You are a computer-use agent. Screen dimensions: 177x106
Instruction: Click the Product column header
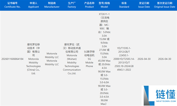click(89, 5)
